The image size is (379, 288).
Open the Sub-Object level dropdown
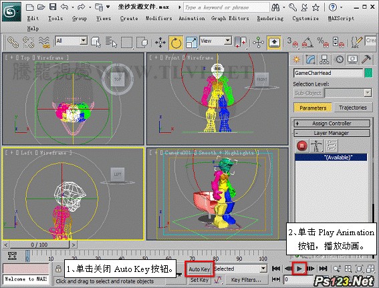coord(368,93)
